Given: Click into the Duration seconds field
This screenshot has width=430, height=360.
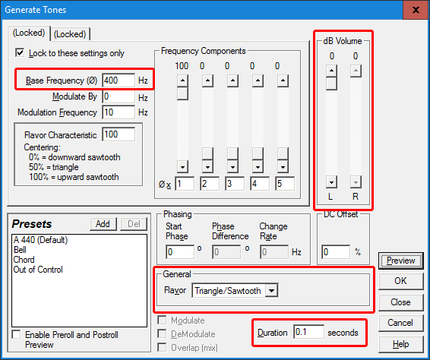Looking at the screenshot, I should (308, 332).
